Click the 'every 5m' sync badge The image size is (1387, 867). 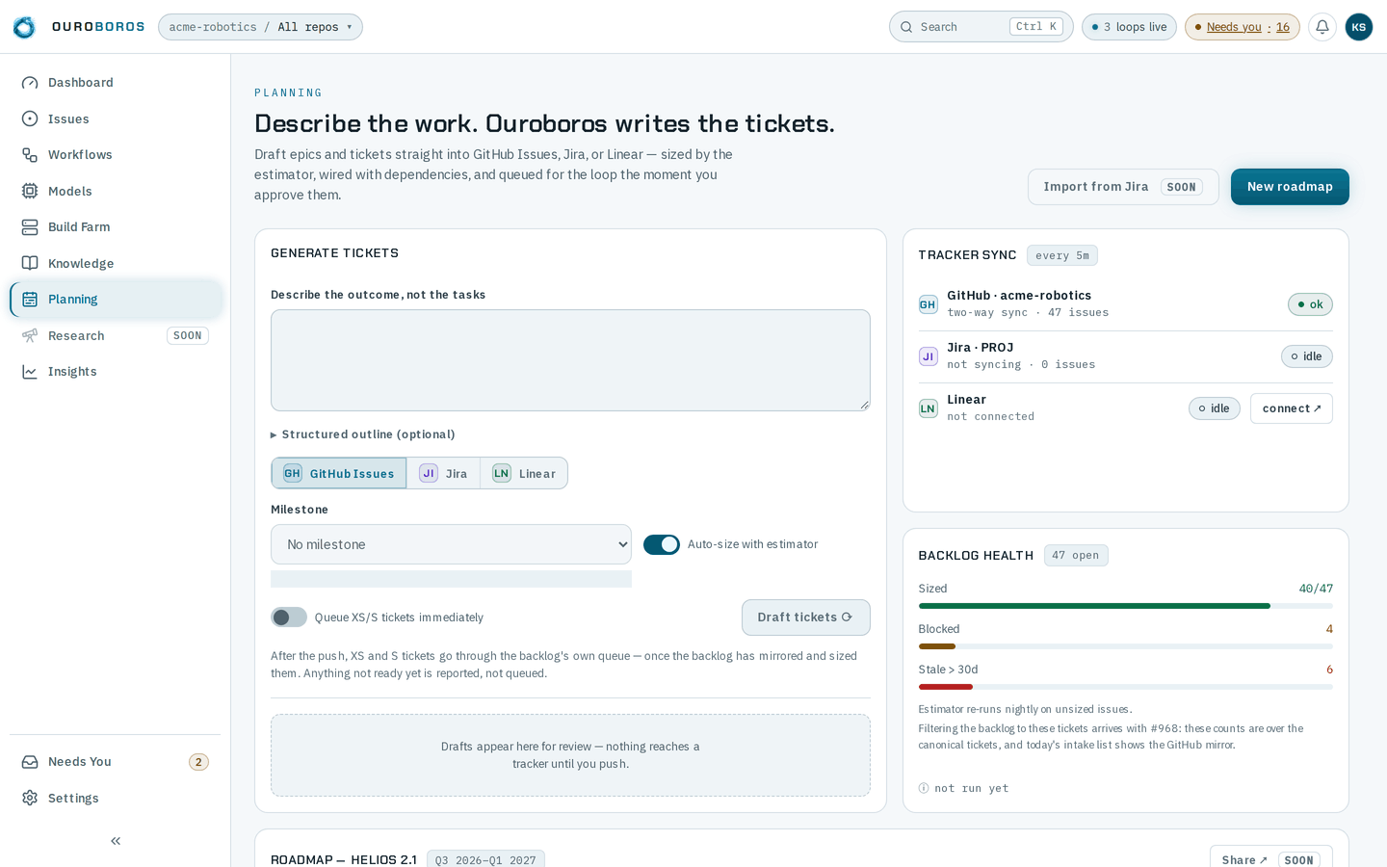[1062, 255]
